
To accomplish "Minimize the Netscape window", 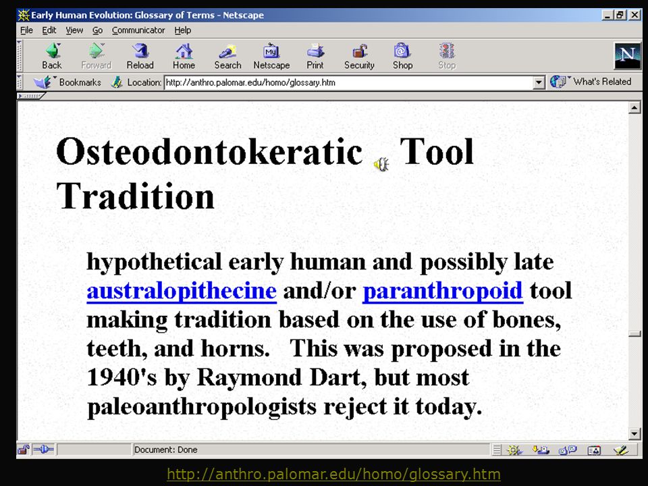I will click(607, 16).
